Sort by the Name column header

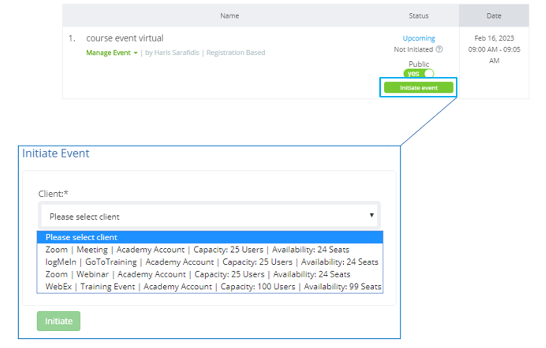(229, 16)
